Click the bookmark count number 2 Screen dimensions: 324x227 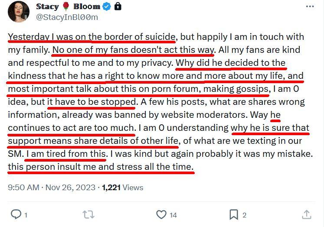245,215
